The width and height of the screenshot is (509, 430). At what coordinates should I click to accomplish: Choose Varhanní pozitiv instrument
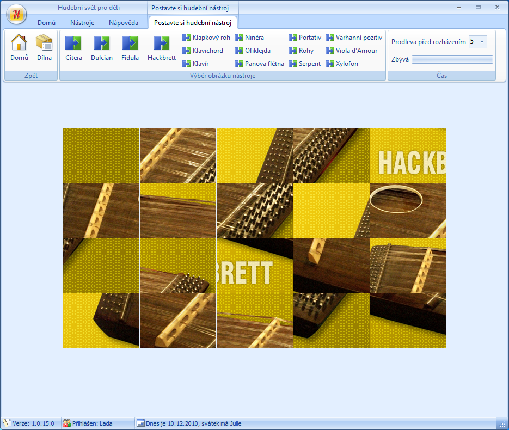pos(354,38)
